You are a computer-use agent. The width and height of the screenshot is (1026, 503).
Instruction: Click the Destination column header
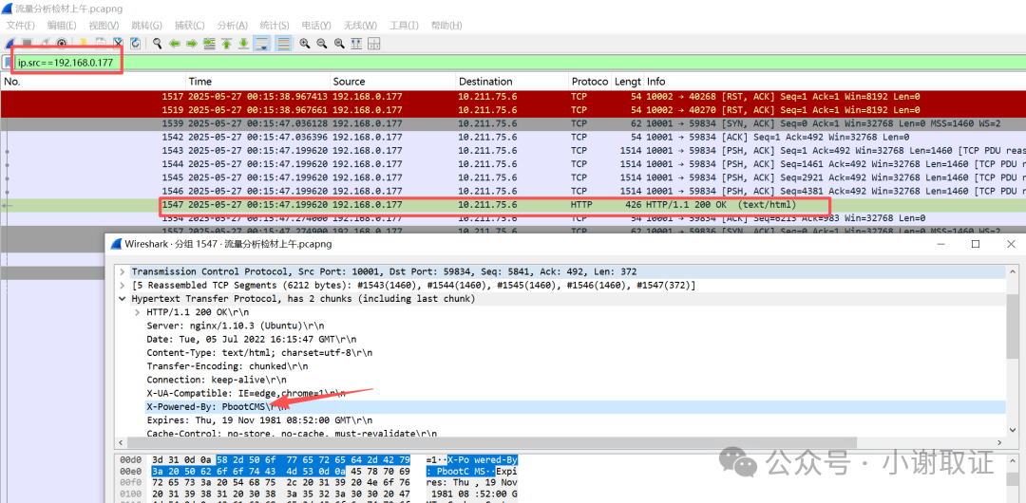click(x=484, y=82)
